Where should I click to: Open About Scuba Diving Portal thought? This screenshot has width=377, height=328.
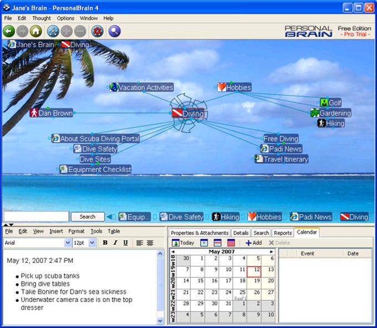(x=95, y=139)
